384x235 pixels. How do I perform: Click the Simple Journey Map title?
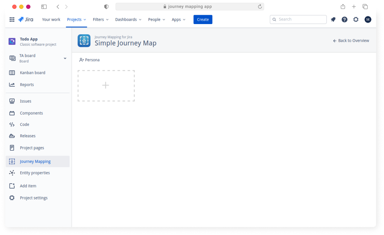click(125, 43)
